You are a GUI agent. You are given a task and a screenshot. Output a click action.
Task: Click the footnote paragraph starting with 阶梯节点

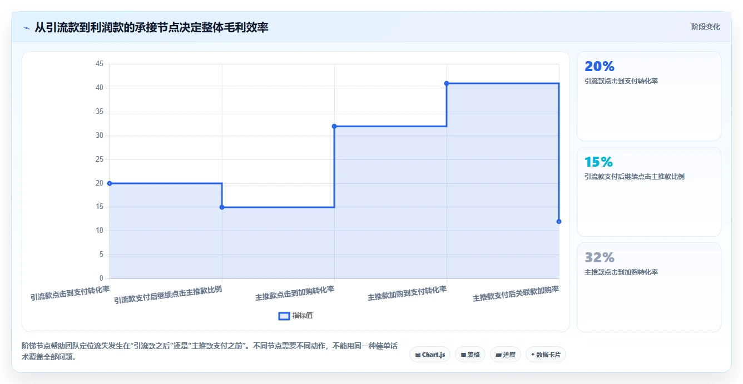210,351
